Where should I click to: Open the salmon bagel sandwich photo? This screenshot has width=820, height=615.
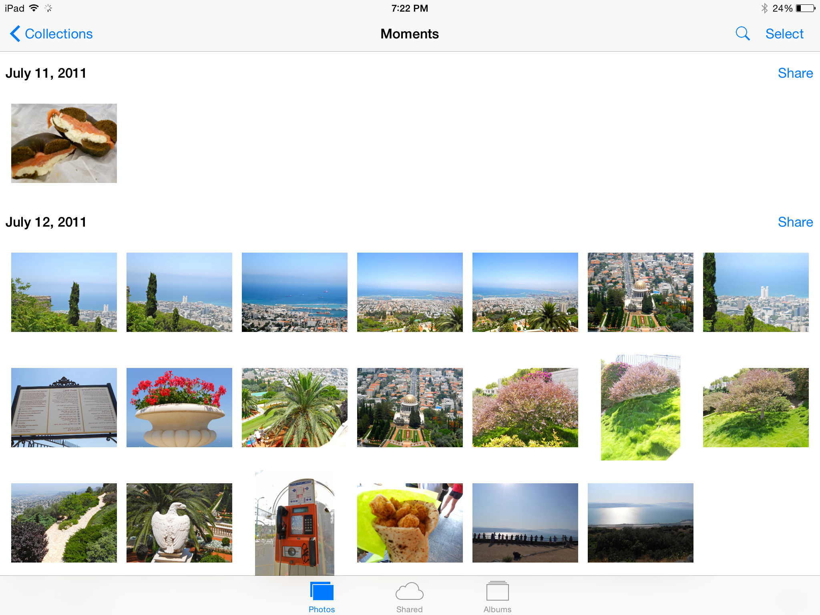pos(64,143)
